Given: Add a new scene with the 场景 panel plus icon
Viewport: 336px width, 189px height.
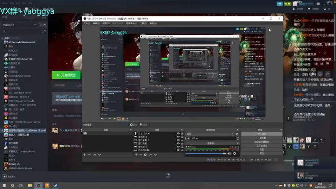Looking at the screenshot, I should (85, 155).
